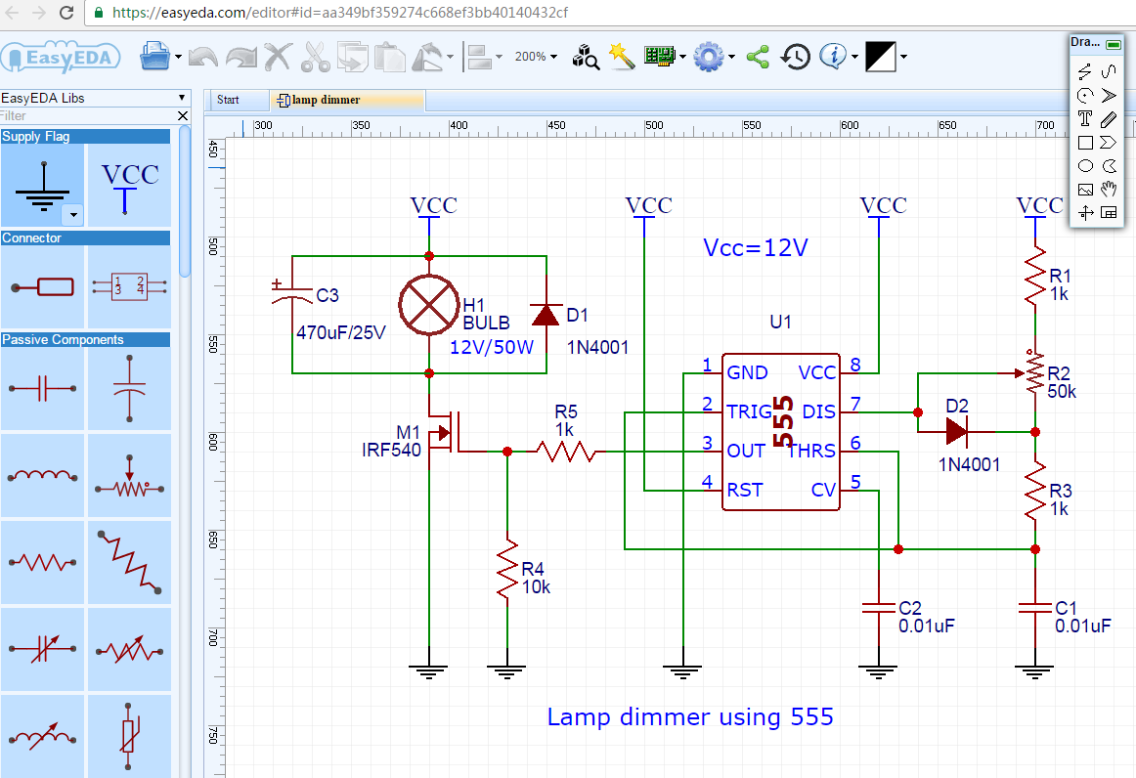The width and height of the screenshot is (1136, 778).
Task: Click the Copy icon in toolbar
Action: 353,57
